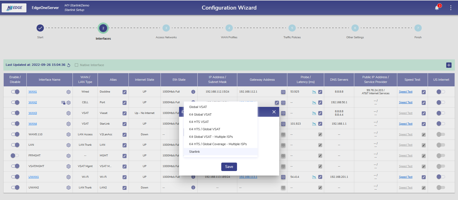Pick K4 Global VSAT - Multiple ISPs

point(211,137)
